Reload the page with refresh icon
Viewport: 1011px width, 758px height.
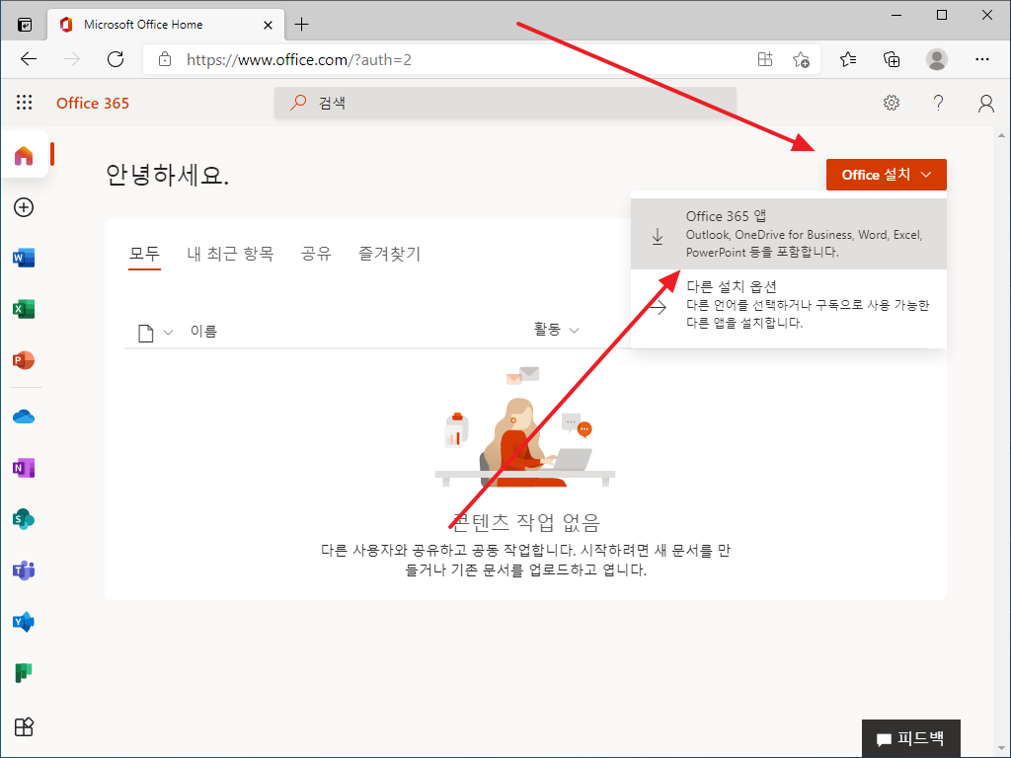[x=116, y=59]
